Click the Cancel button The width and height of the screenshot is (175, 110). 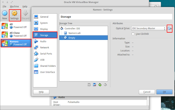tap(147, 92)
